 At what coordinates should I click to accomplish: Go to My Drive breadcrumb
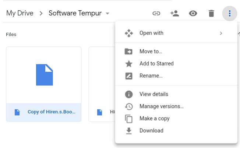20,13
